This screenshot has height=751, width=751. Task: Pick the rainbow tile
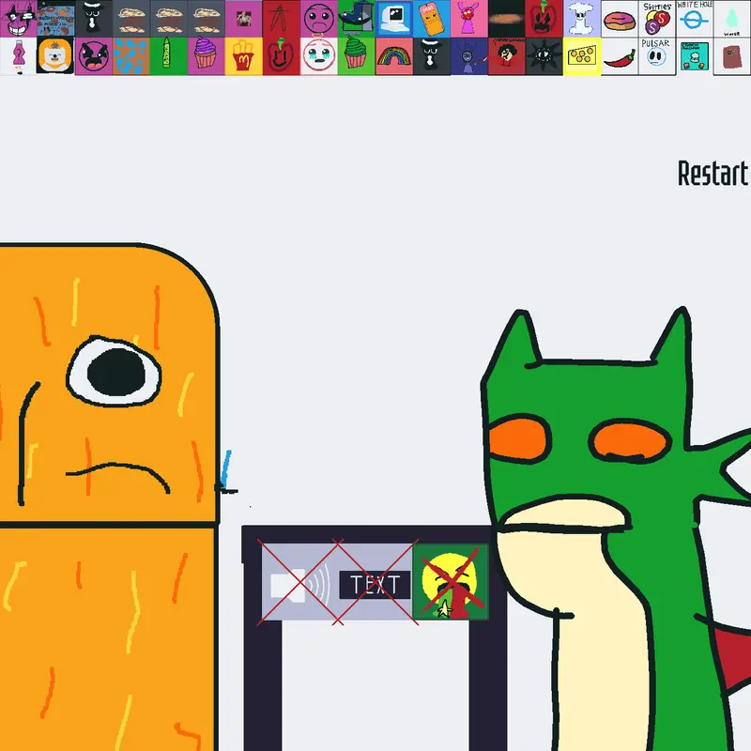pyautogui.click(x=393, y=56)
